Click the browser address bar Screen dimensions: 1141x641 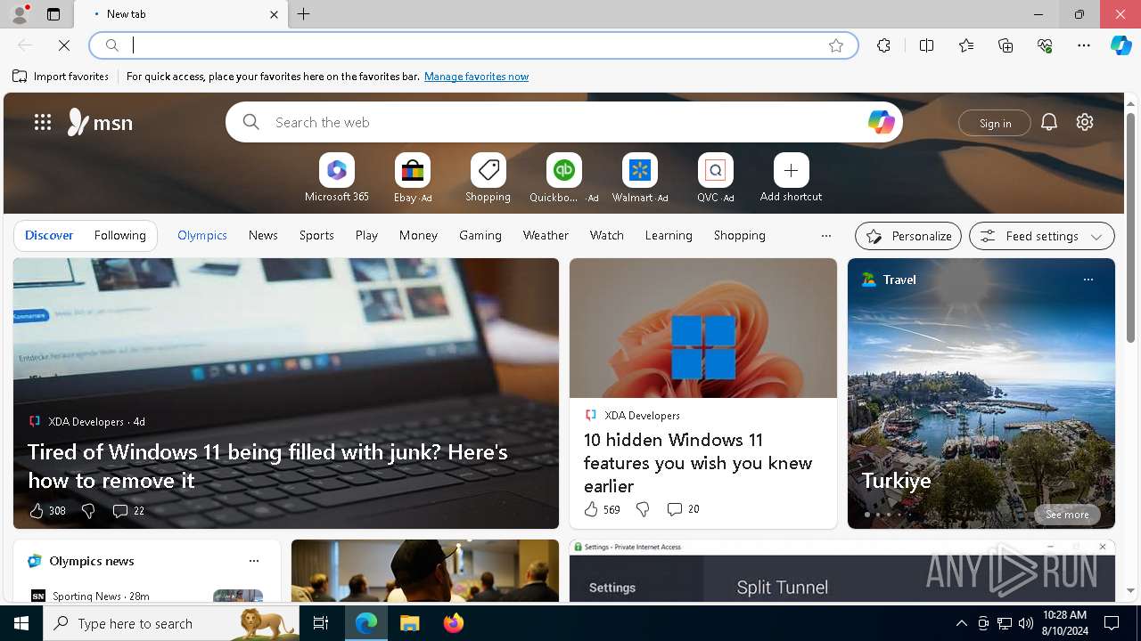472,45
